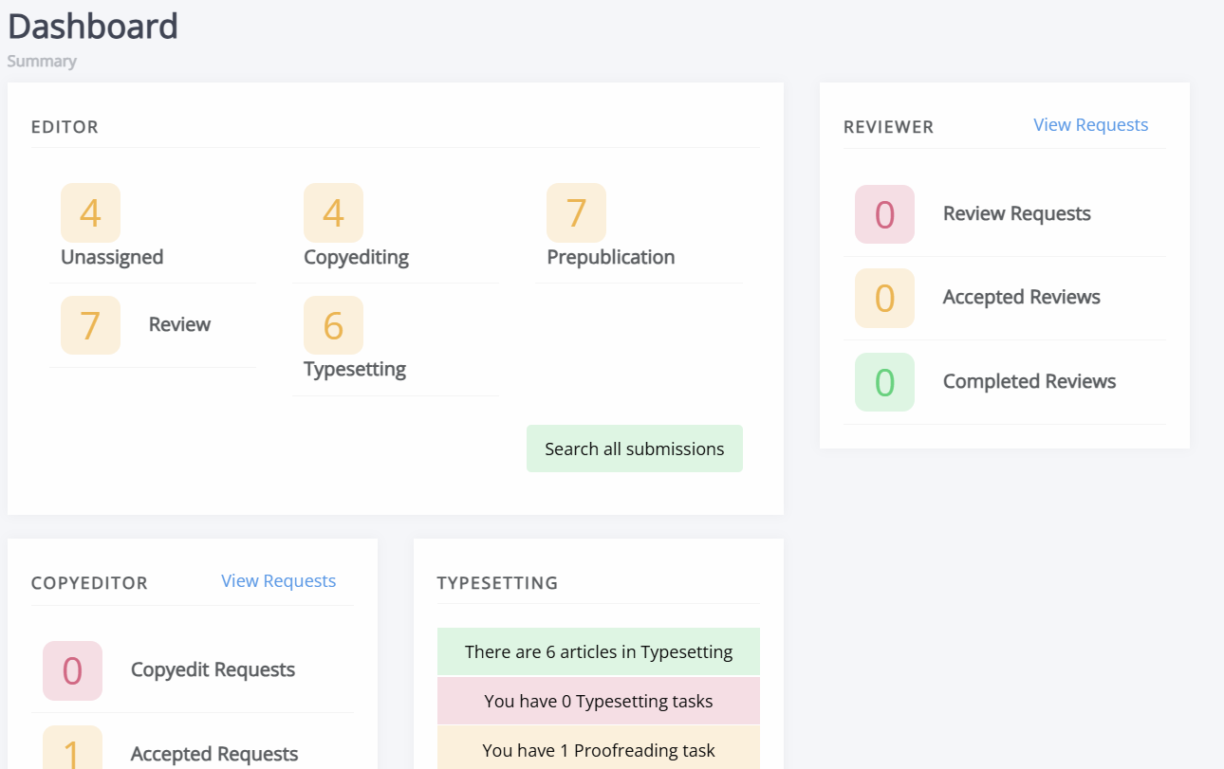Viewport: 1224px width, 769px height.
Task: Open the Review Requests label
Action: click(x=1017, y=213)
